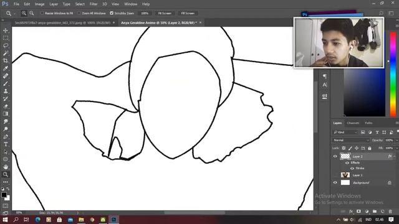Screen dimensions: 399x224
Task: Open the Paragraph panel icon
Action: coord(324,76)
